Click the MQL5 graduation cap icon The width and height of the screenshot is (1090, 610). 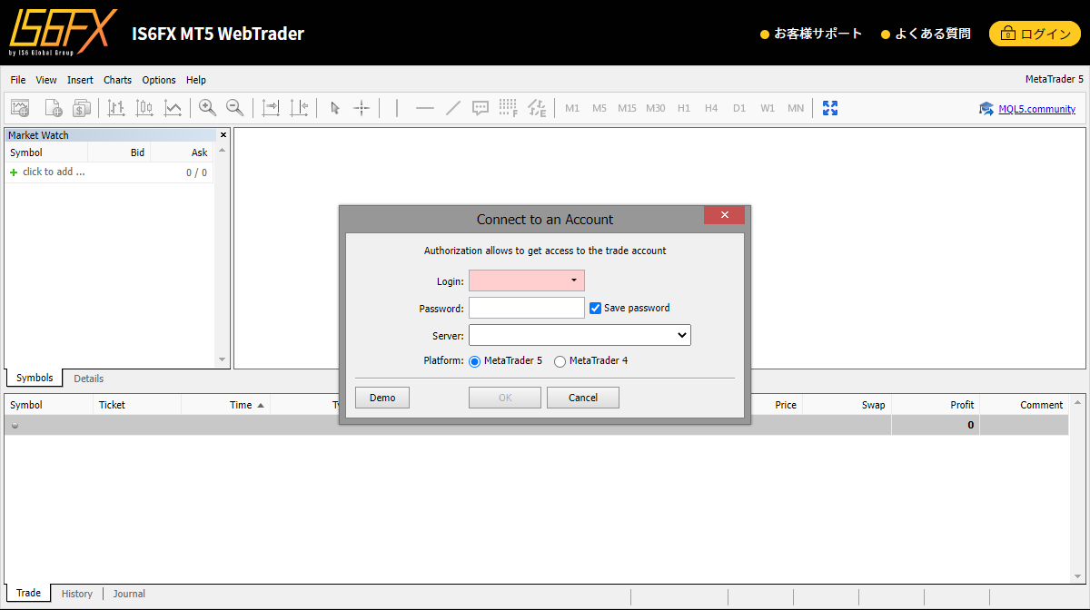(x=986, y=109)
